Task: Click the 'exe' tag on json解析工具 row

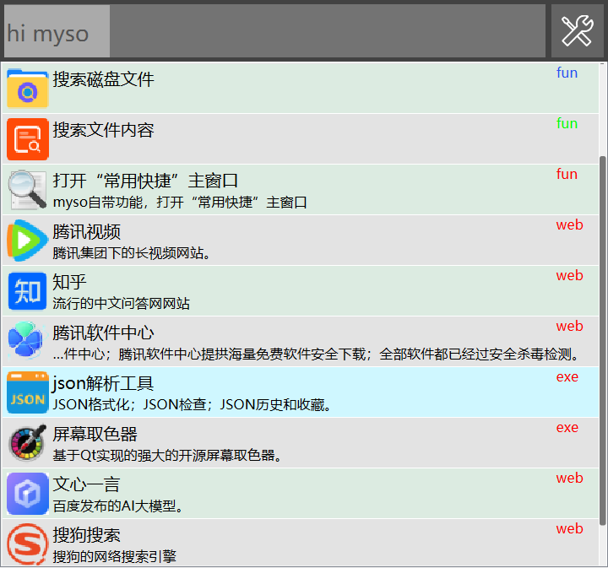Action: pyautogui.click(x=567, y=377)
